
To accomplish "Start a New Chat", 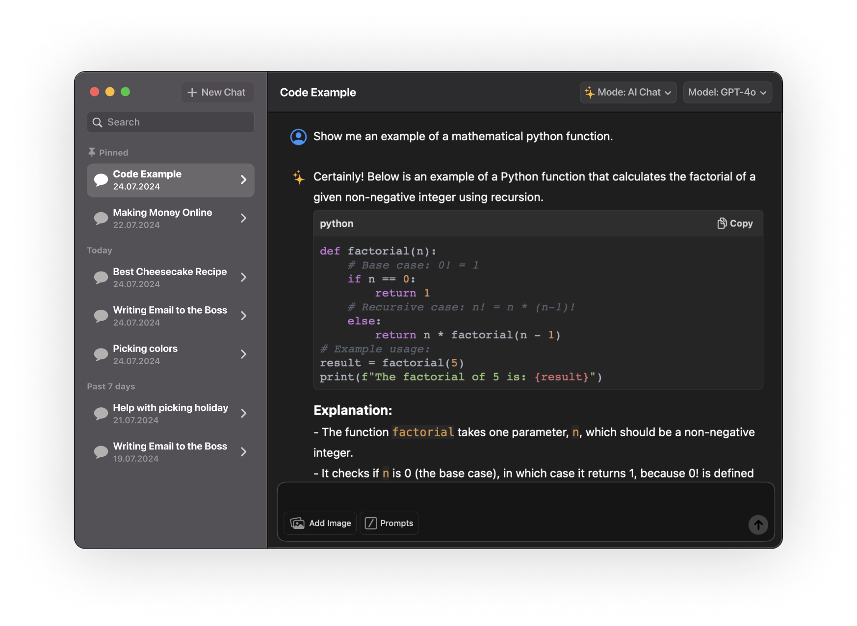I will (217, 92).
